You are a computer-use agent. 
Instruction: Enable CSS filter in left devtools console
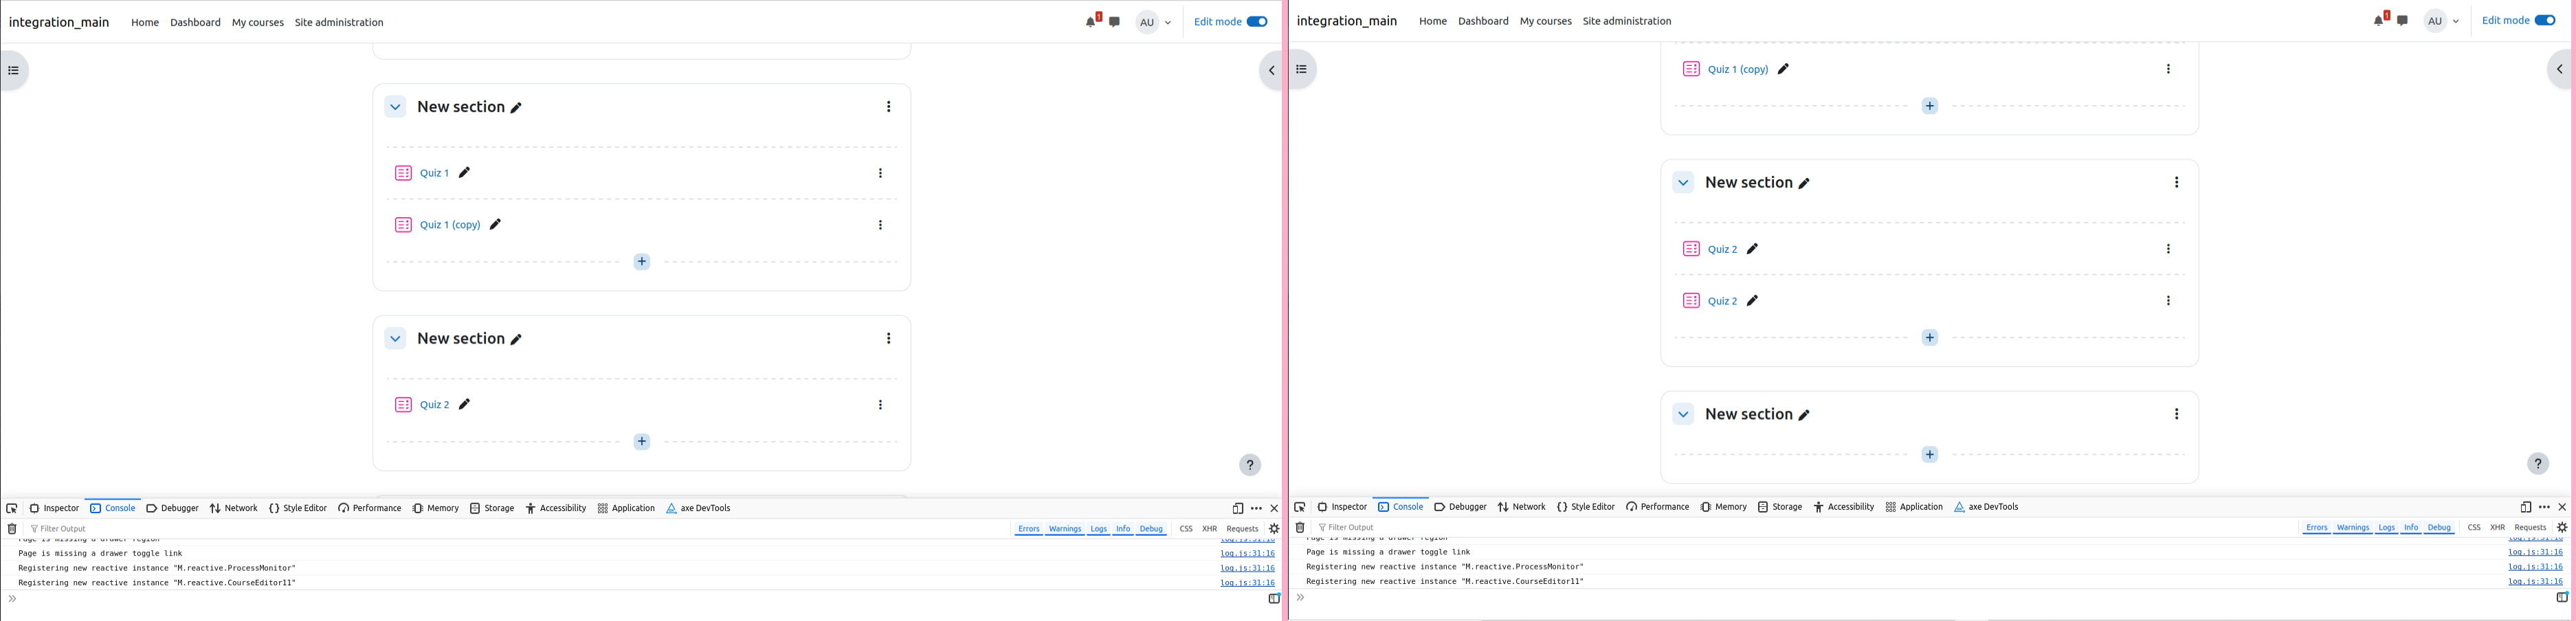point(1186,529)
